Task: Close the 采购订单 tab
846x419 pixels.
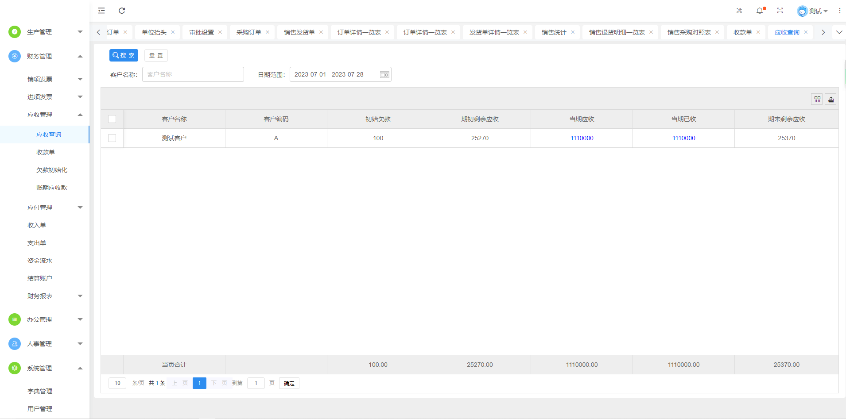Action: 268,32
